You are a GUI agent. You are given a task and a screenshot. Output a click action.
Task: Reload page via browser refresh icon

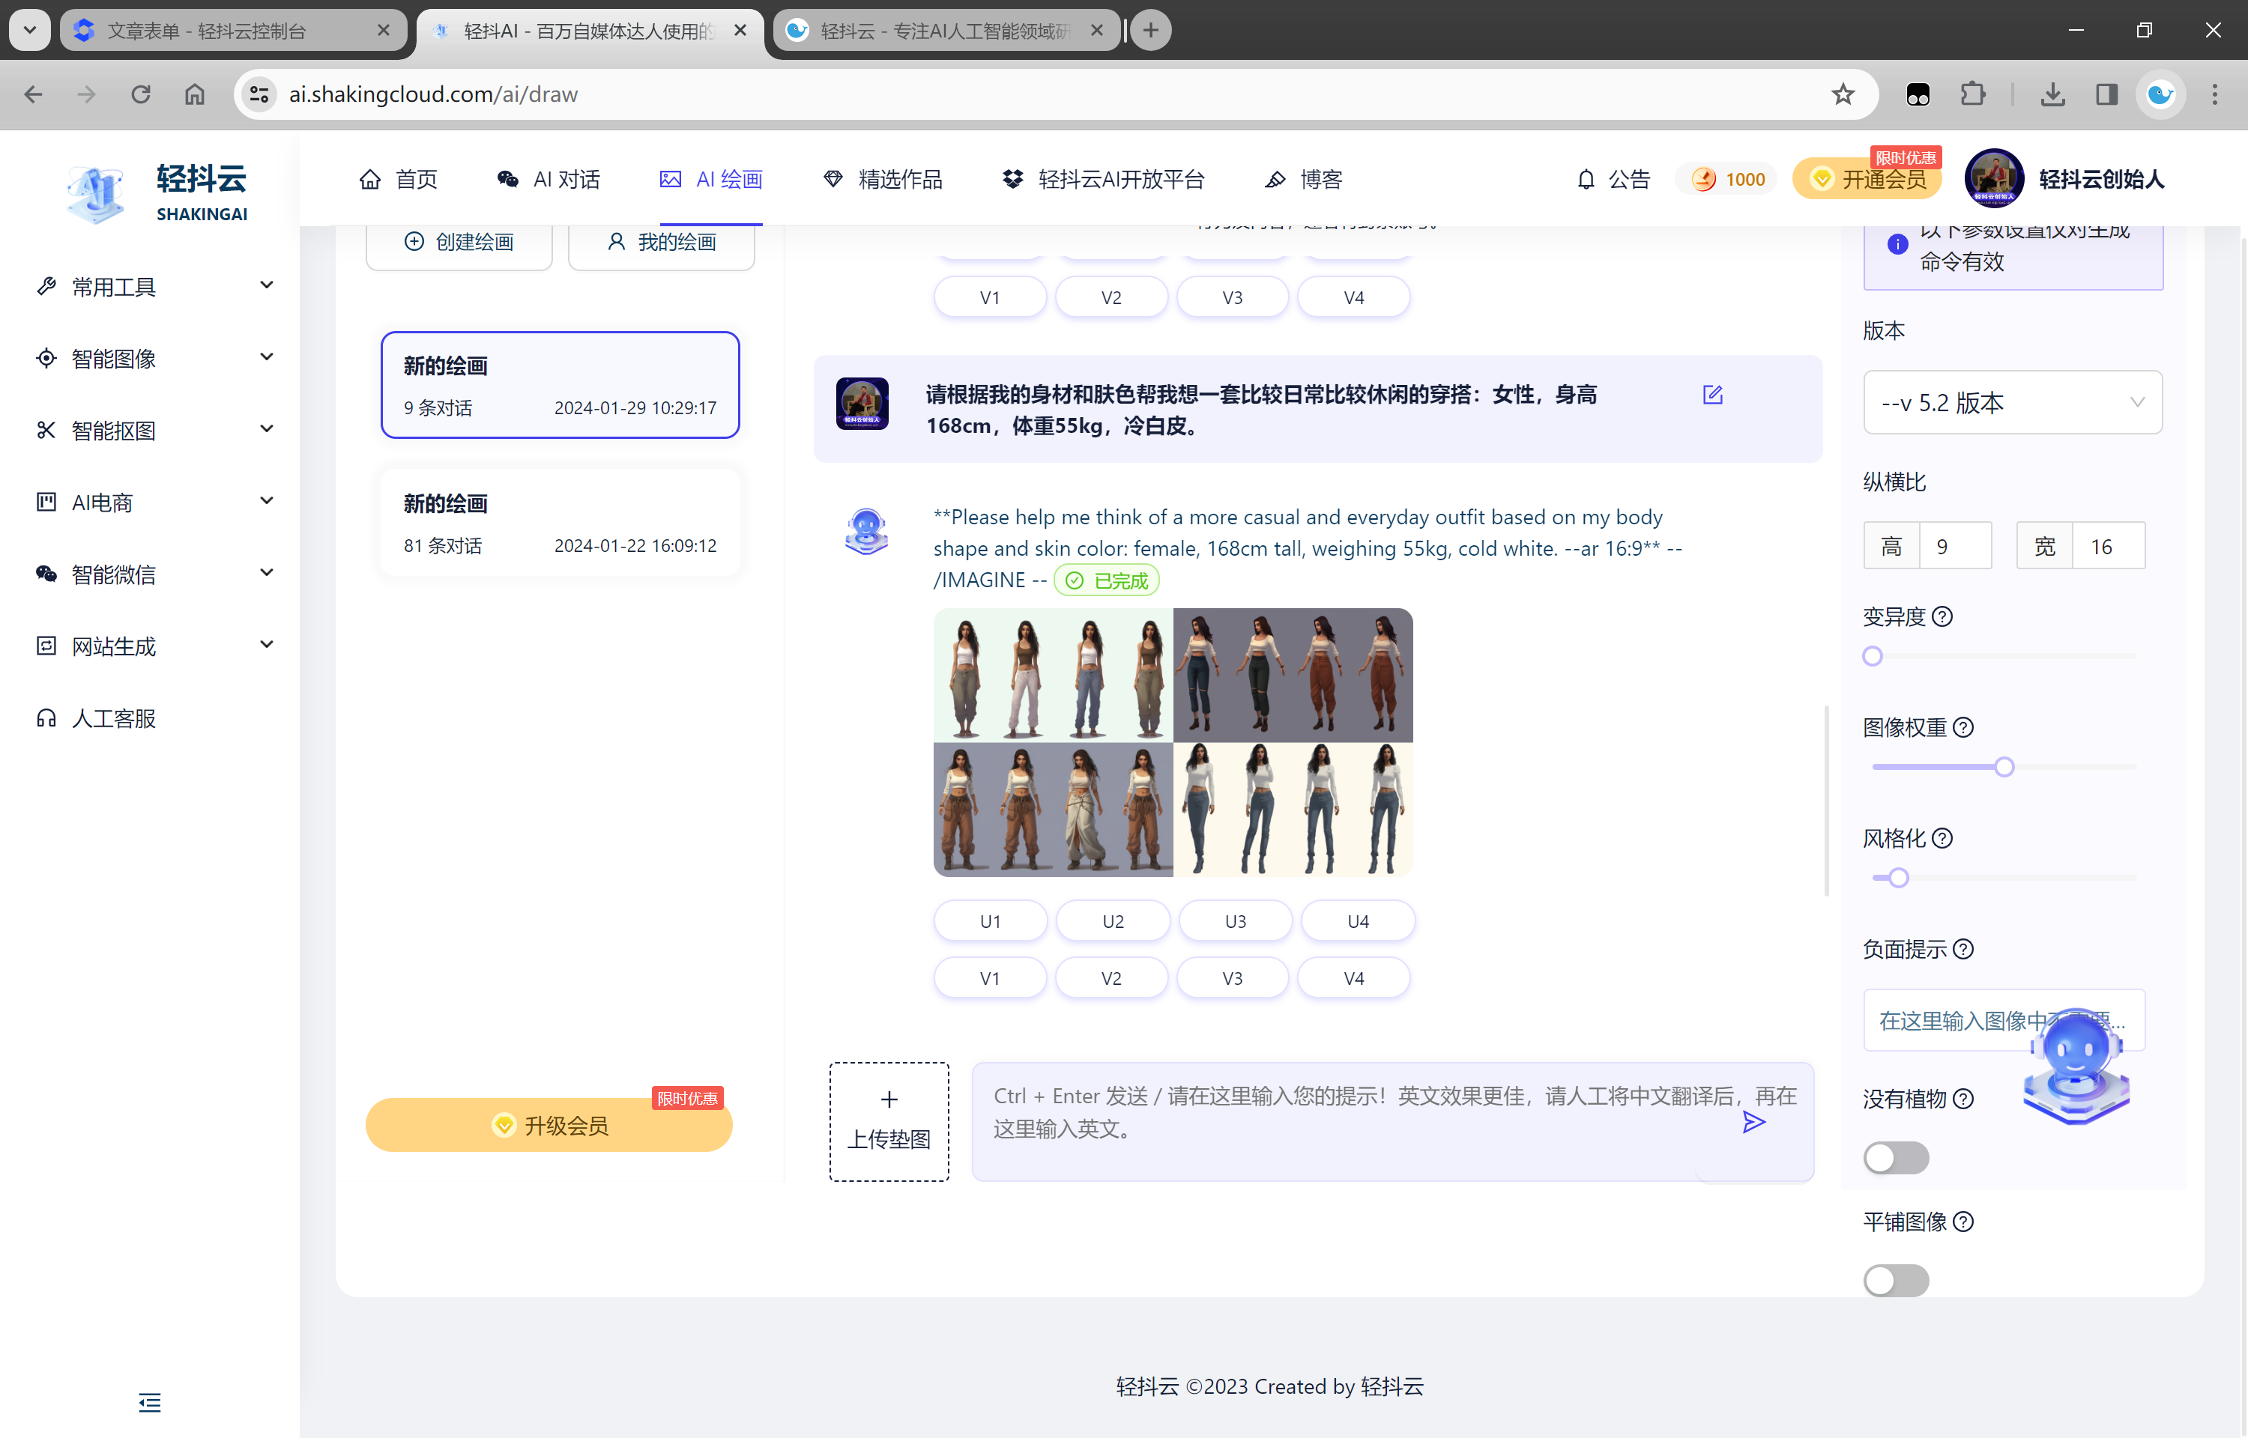click(x=140, y=94)
